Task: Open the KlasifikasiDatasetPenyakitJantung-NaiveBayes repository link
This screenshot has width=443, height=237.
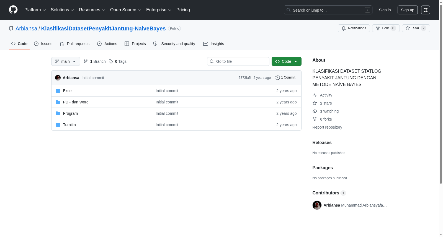Action: [103, 28]
